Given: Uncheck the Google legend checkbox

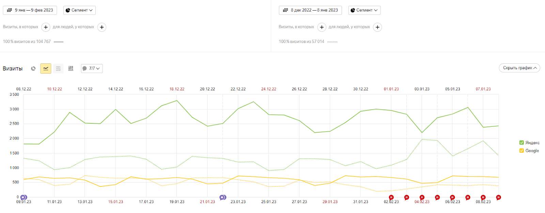Looking at the screenshot, I should [521, 151].
